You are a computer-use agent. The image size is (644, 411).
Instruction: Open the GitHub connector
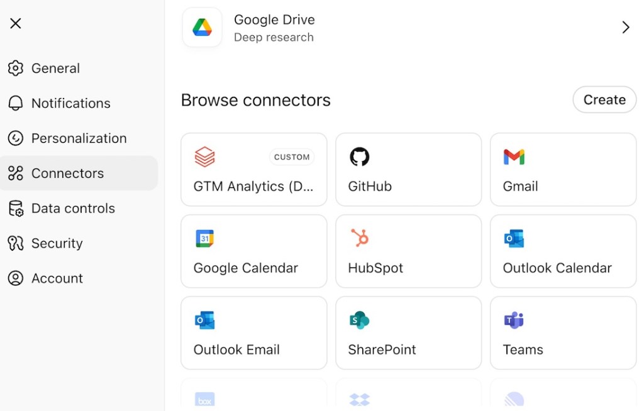click(408, 169)
